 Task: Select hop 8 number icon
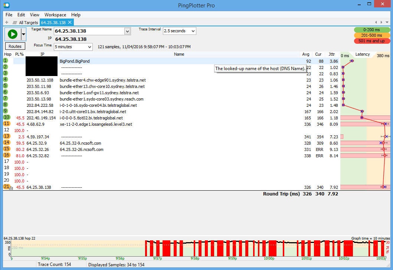pyautogui.click(x=6, y=105)
